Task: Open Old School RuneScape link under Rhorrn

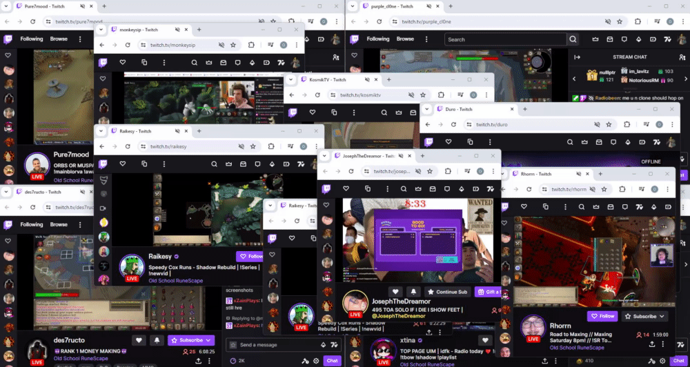Action: (577, 348)
